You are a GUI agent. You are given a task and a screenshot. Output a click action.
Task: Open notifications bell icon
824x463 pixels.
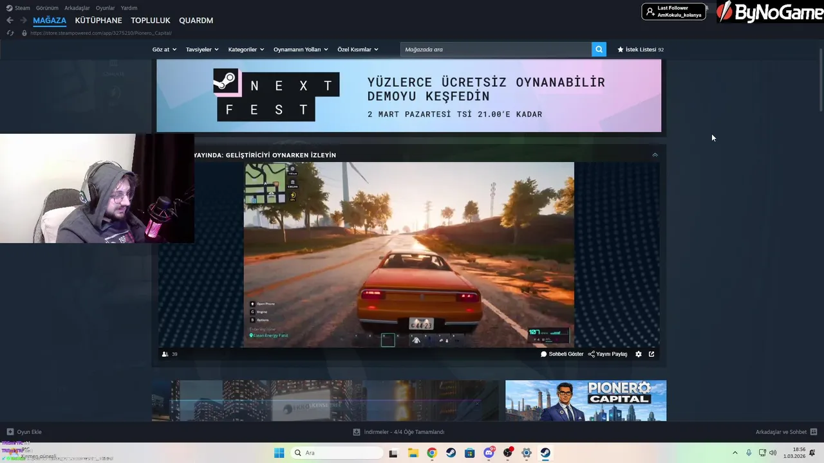(x=813, y=453)
